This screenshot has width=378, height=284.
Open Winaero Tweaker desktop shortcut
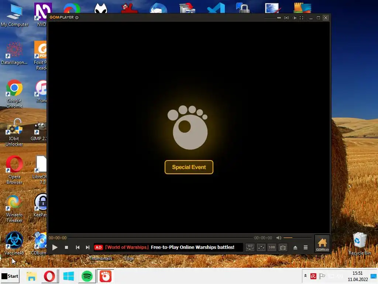14,209
